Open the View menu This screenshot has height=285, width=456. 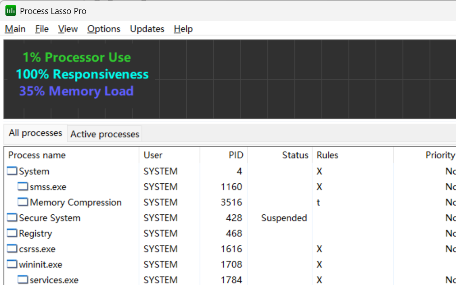(x=68, y=28)
